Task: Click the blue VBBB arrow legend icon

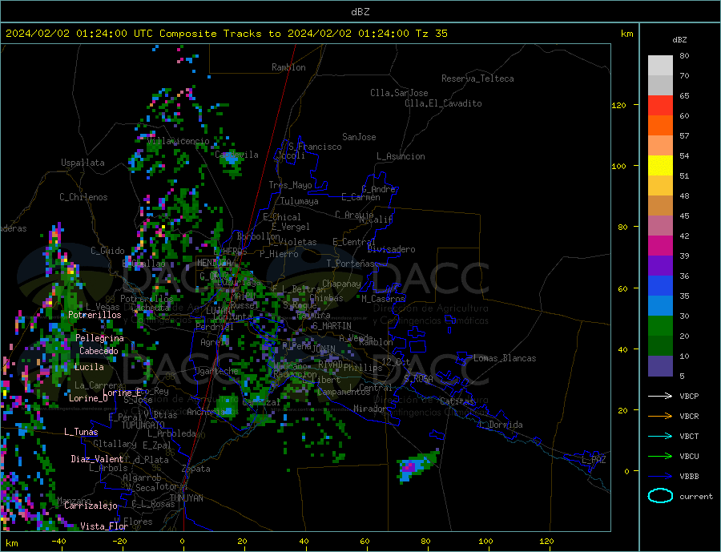Action: click(660, 476)
